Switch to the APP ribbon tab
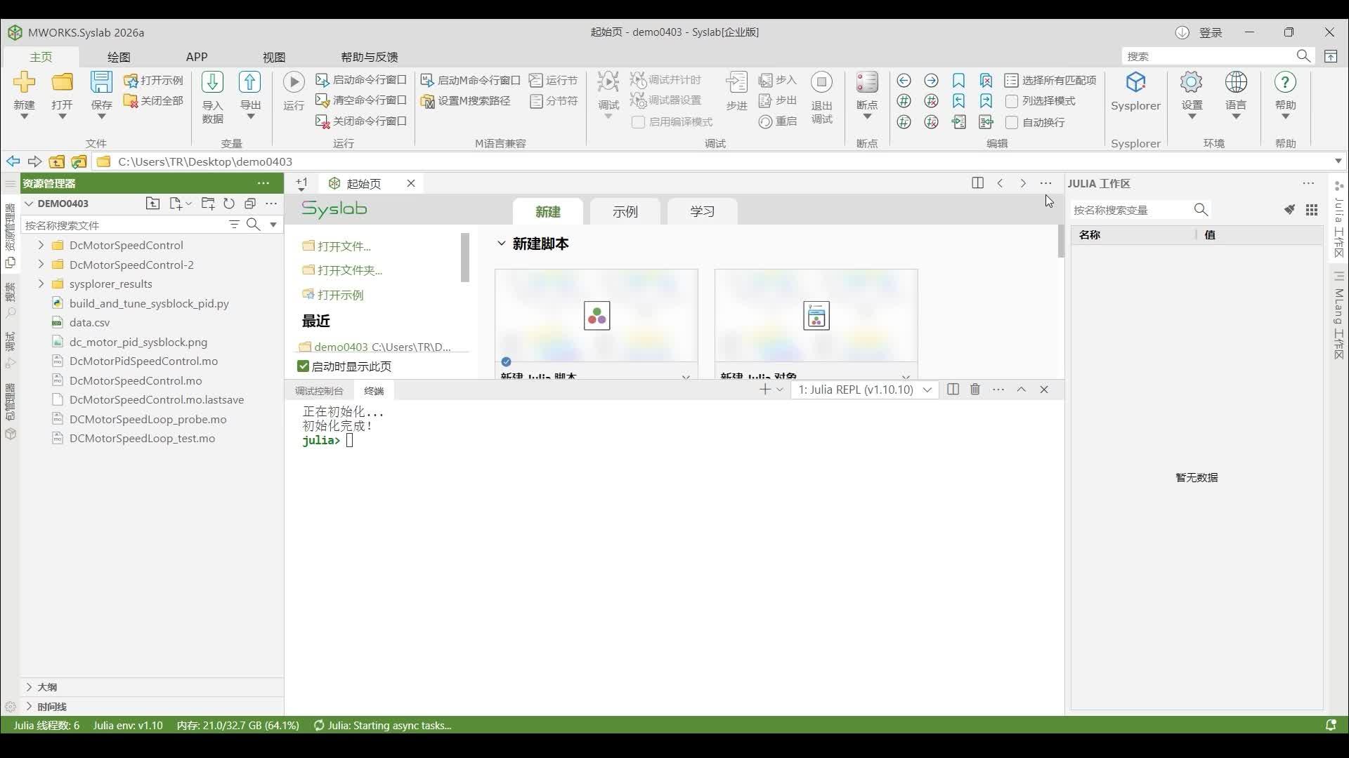Viewport: 1349px width, 758px height. [x=197, y=57]
